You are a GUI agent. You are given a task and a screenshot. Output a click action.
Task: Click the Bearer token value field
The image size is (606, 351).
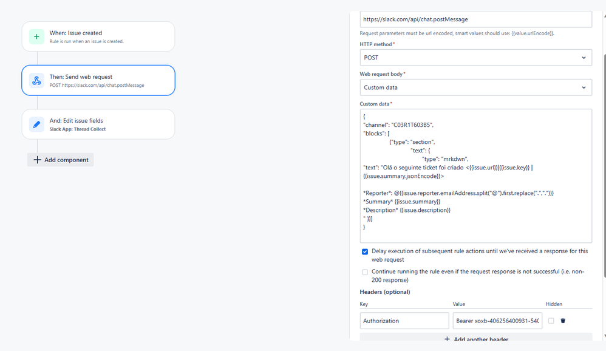click(497, 321)
